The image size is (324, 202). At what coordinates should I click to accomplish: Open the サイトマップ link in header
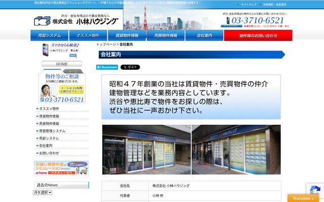[248, 5]
